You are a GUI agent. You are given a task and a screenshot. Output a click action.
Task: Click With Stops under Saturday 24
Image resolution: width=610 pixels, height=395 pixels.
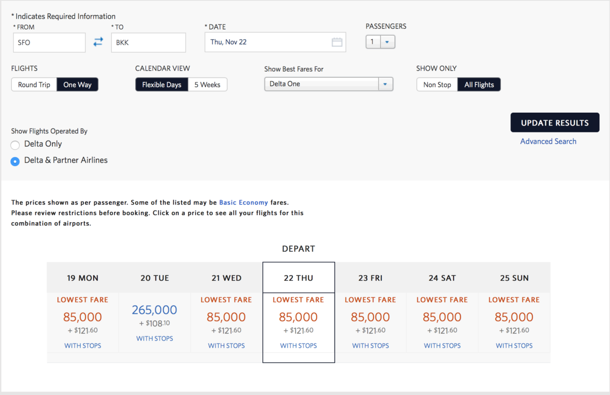[x=442, y=346]
